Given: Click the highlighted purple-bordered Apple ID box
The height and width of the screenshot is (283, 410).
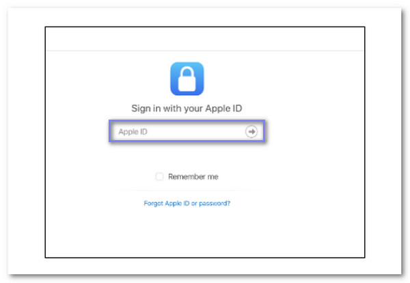Looking at the screenshot, I should tap(187, 131).
